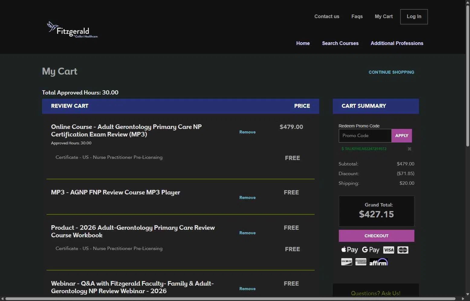Remove the MP3 Player item

pyautogui.click(x=248, y=197)
